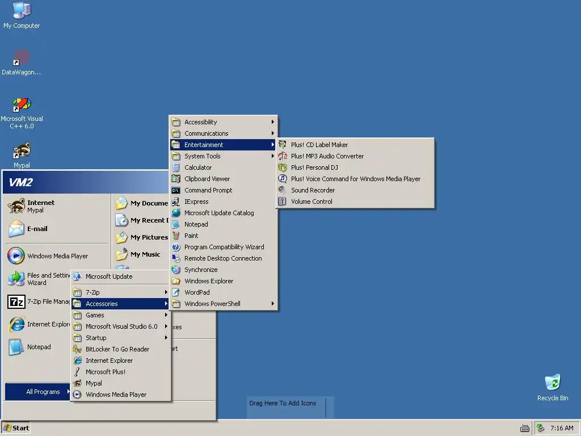
Task: Click the Start button
Action: pos(16,428)
